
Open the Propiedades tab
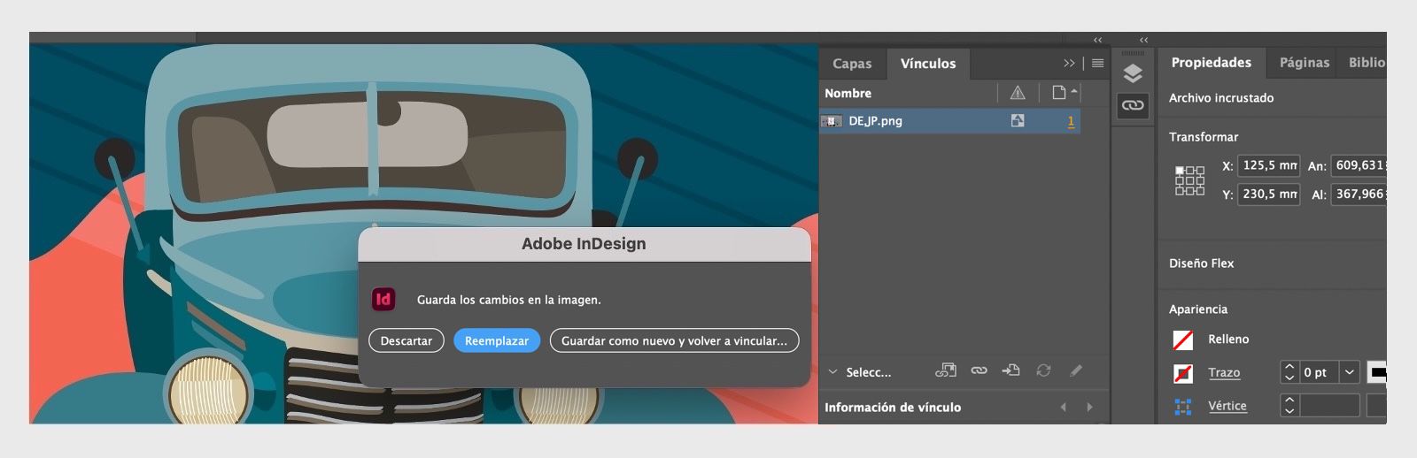[x=1211, y=63]
